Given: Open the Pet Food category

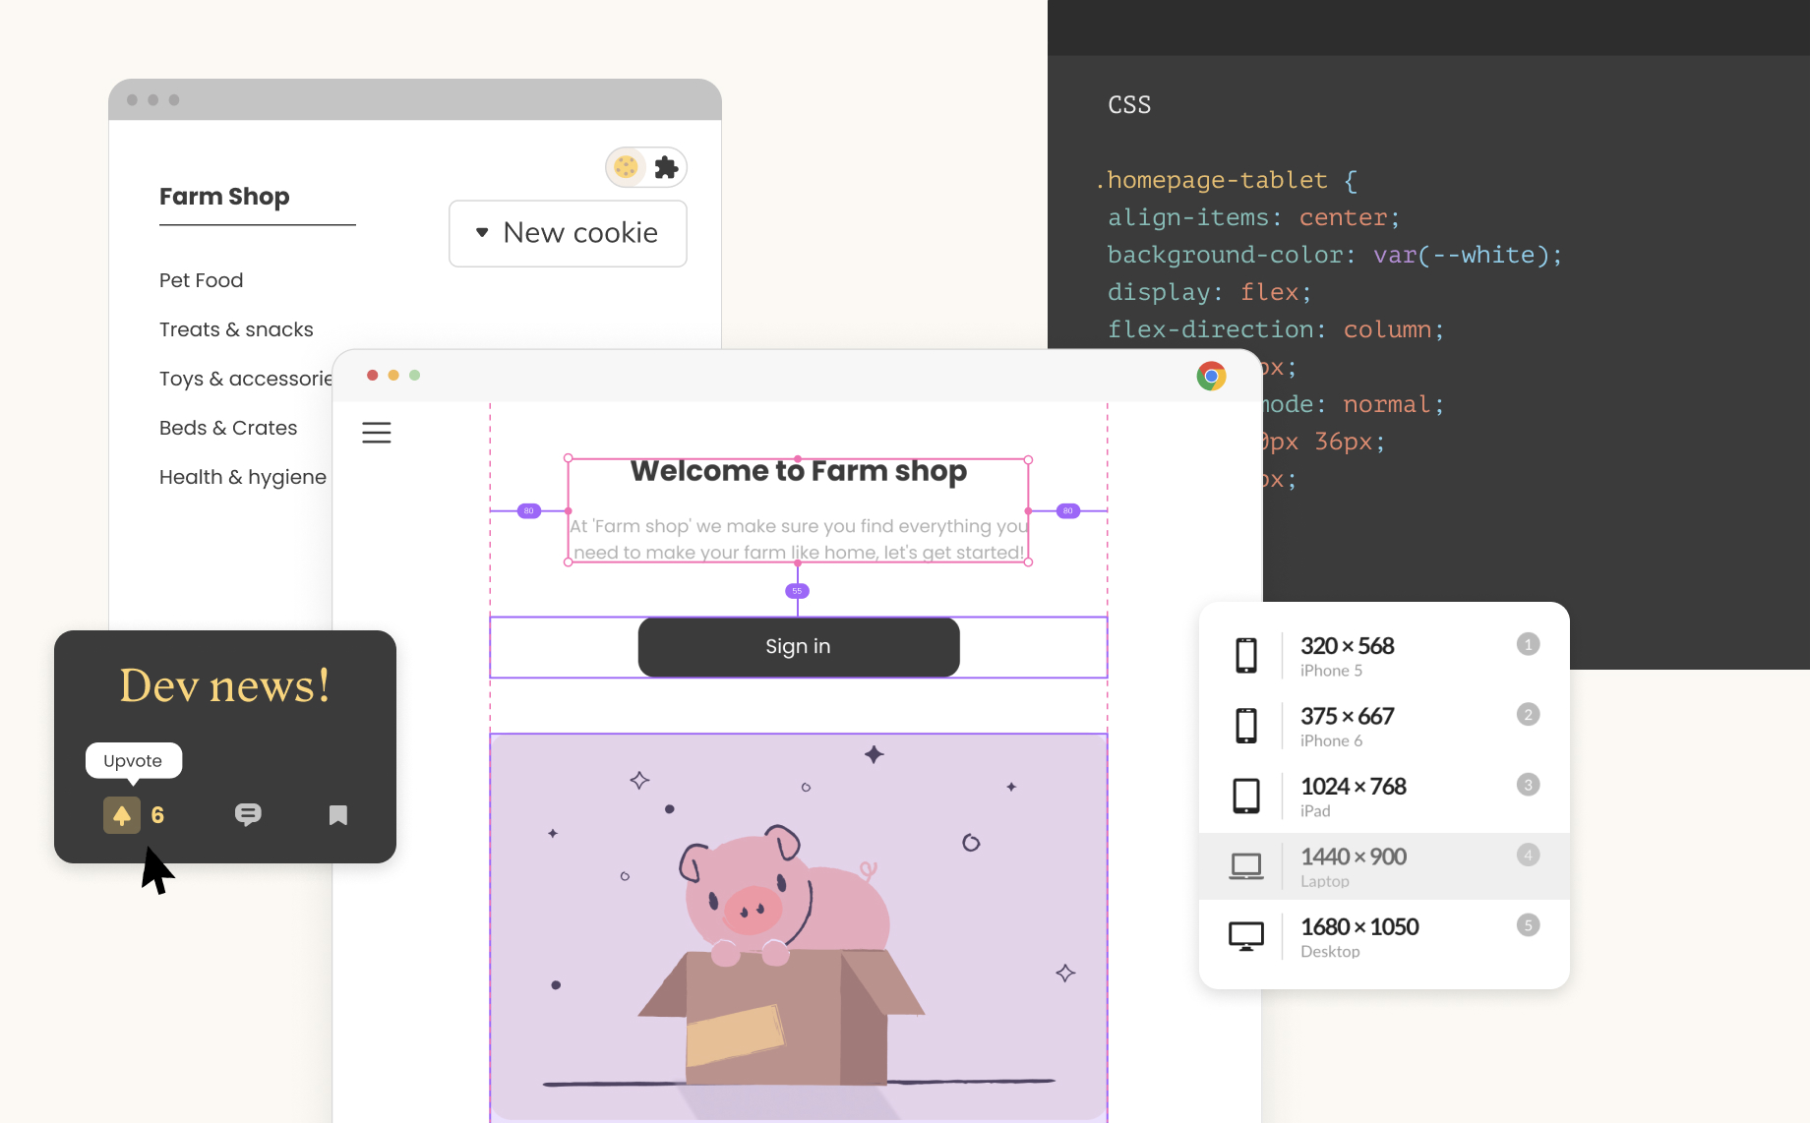Looking at the screenshot, I should tap(201, 280).
